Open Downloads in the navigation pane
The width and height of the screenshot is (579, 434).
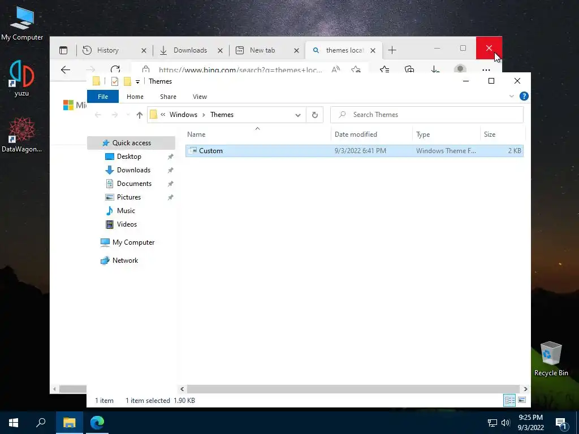(133, 170)
